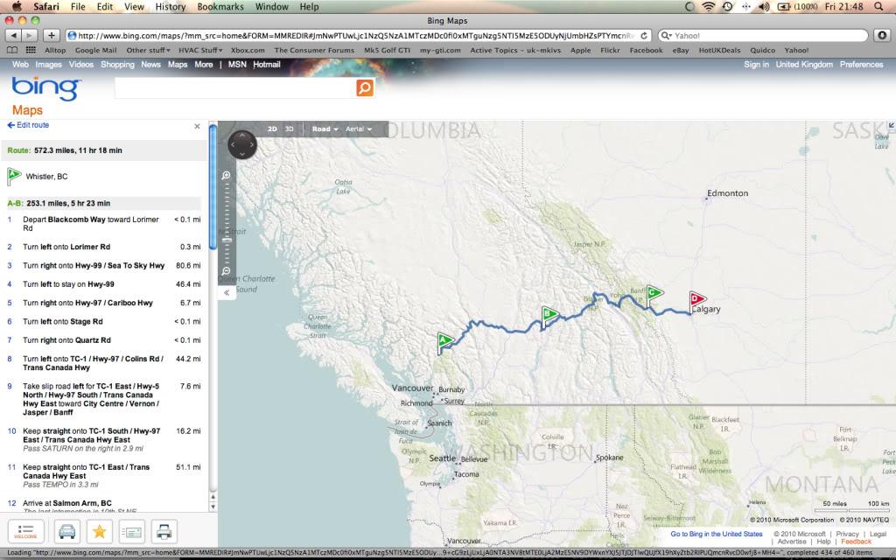
Task: Click the Feedback link
Action: tap(856, 542)
